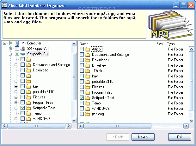The height and width of the screenshot is (146, 196).
Task: Expand Documents and Settings tree node
Action: coord(16,65)
